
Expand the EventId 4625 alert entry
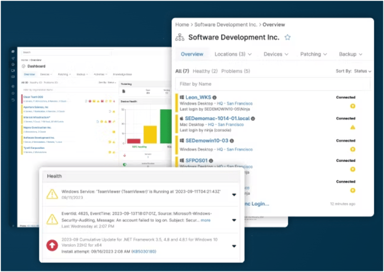pos(234,220)
